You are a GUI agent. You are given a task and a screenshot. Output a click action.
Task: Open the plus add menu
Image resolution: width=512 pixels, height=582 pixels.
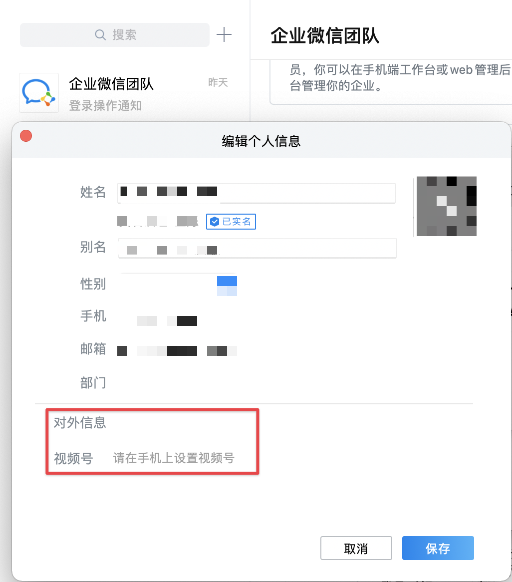224,35
